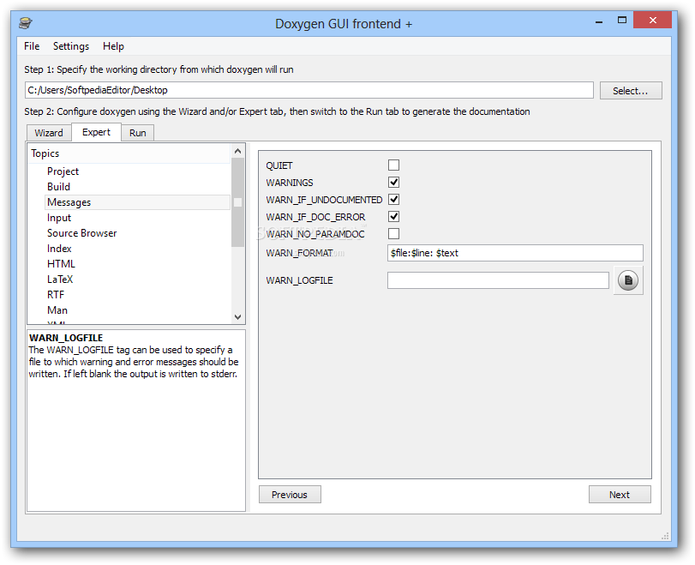Click the Previous button
This screenshot has height=565, width=695.
coord(290,495)
